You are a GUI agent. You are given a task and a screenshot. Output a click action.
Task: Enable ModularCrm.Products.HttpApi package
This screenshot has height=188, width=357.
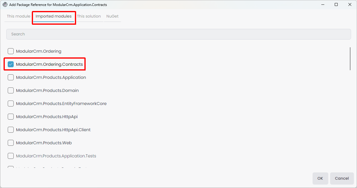coord(10,116)
